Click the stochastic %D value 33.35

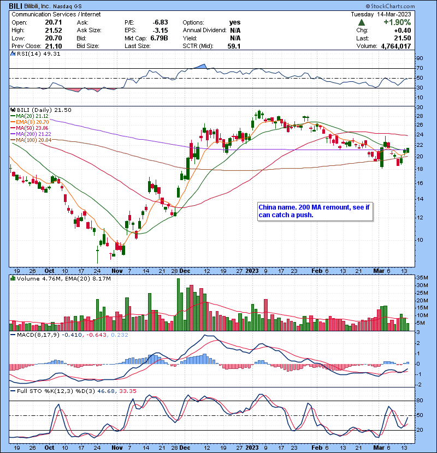click(x=127, y=391)
